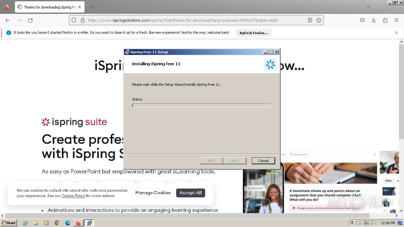404x227 pixels.
Task: Open Windows Start menu
Action: pyautogui.click(x=9, y=223)
